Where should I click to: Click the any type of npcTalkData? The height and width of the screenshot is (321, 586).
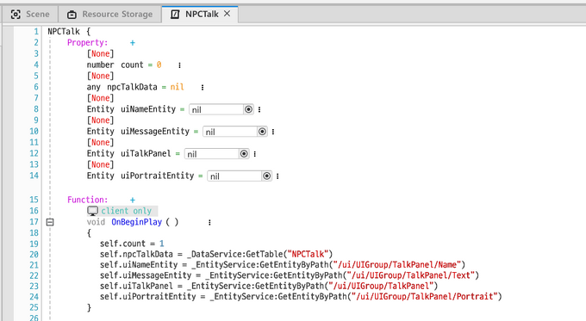click(x=93, y=87)
